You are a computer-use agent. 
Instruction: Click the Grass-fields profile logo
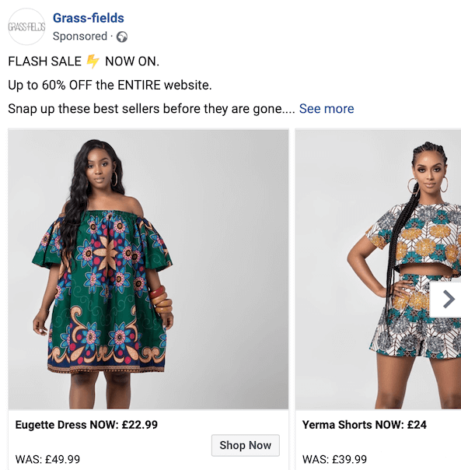click(26, 26)
